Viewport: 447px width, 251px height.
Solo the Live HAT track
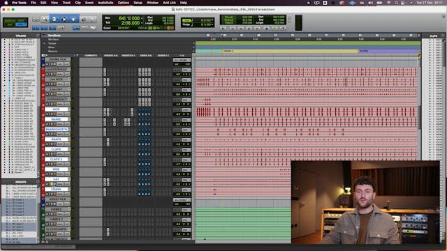pos(52,94)
